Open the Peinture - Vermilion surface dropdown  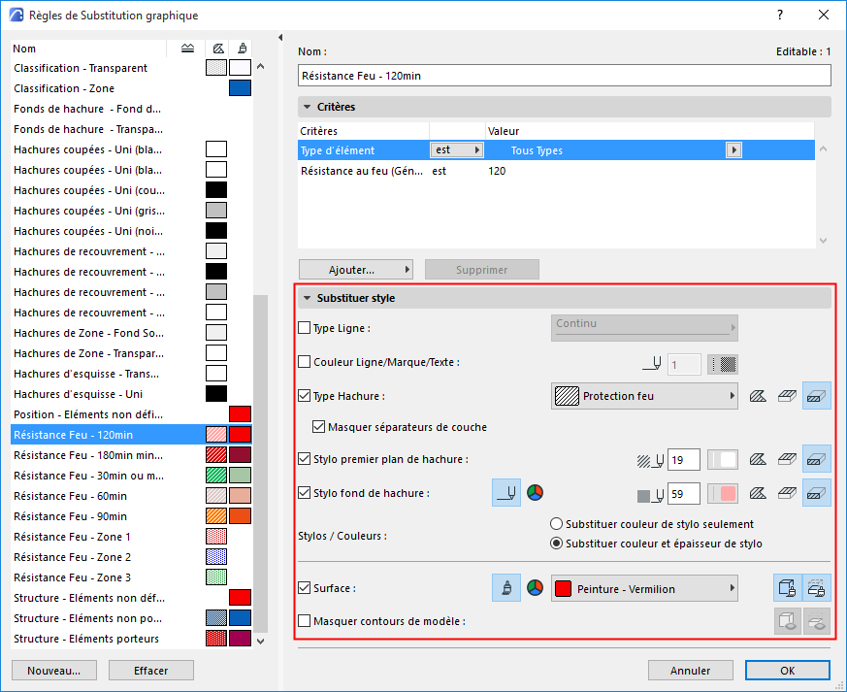[644, 588]
